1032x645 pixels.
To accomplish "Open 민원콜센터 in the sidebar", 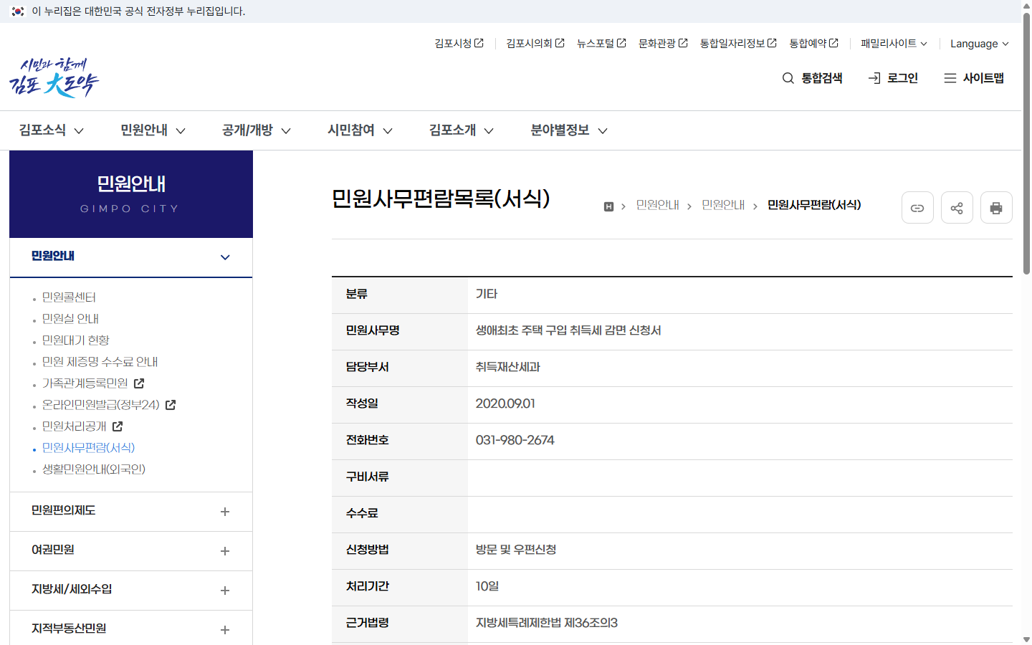I will (69, 297).
